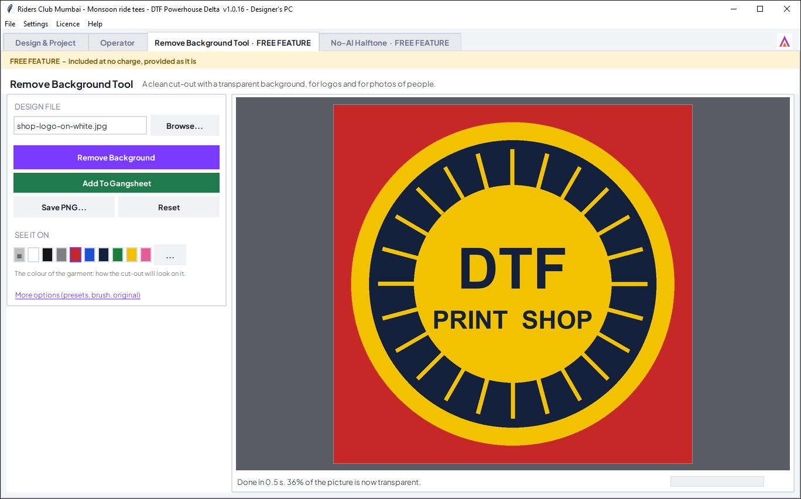This screenshot has width=801, height=499.
Task: Pick the dark navy garment colour swatch
Action: [104, 255]
